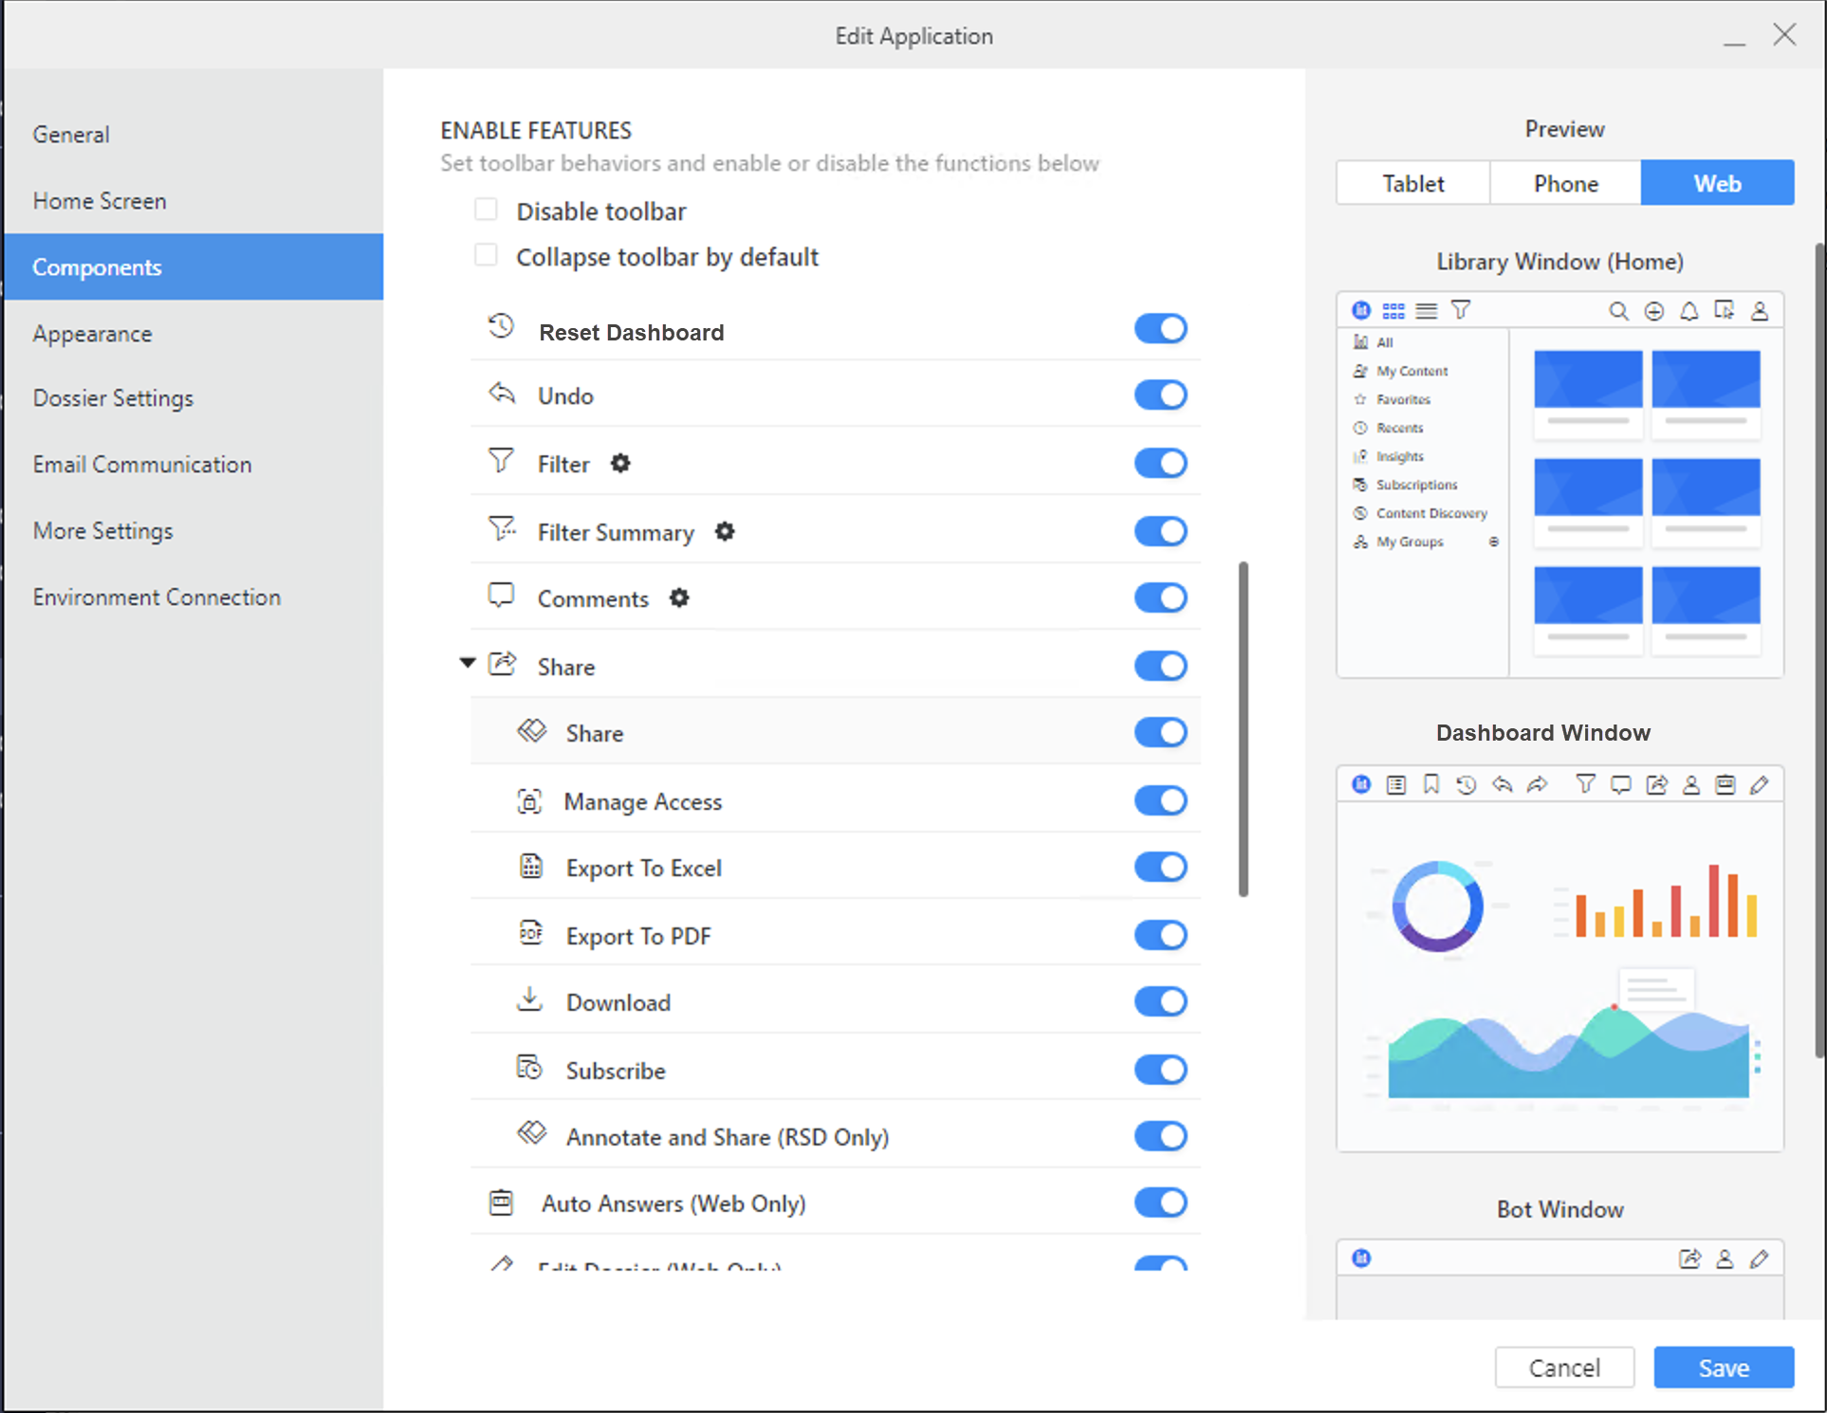Toggle off the Undo feature
Viewport: 1827px width, 1413px height.
1160,395
